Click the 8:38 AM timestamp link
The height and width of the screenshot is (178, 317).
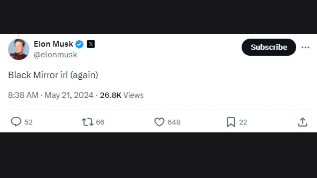point(23,95)
